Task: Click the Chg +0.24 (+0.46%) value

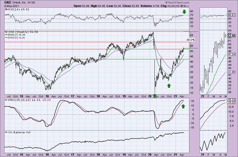Action: [x=173, y=6]
